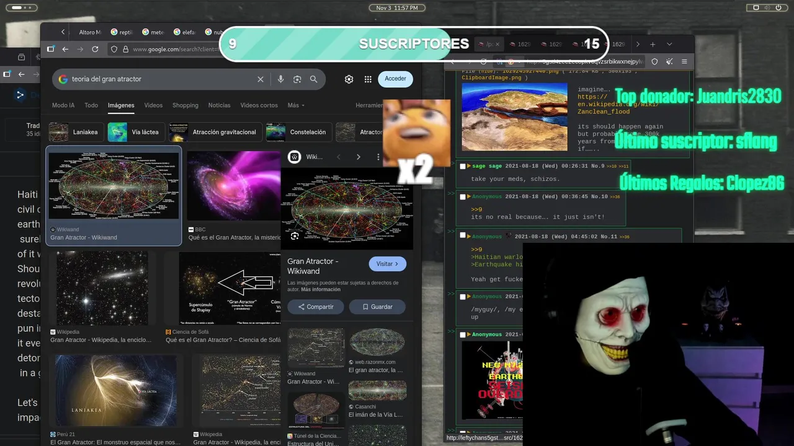Open the Shopping tab
The image size is (794, 446).
(185, 105)
